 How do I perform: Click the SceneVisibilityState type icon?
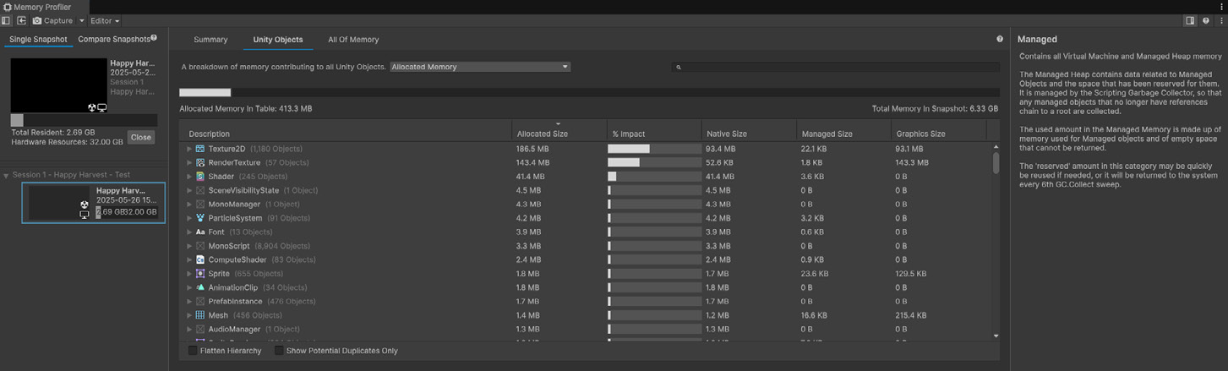pyautogui.click(x=200, y=190)
